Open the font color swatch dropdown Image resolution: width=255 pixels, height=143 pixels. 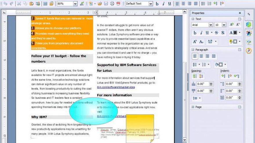(239, 33)
